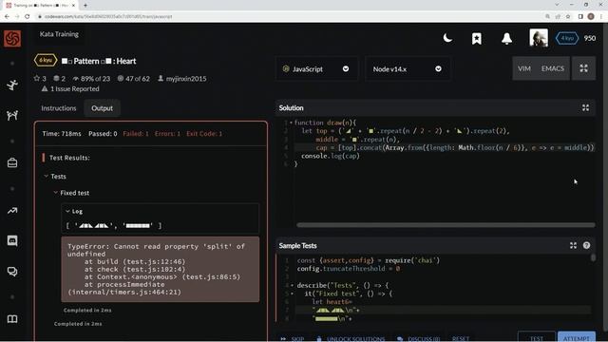The image size is (608, 342).
Task: Open the Codewars home logo
Action: [x=12, y=38]
